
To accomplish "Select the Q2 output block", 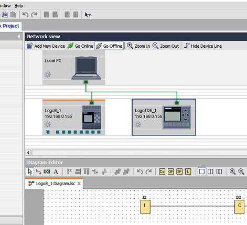I will pos(239,207).
